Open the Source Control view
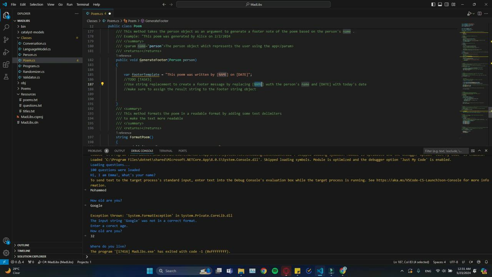This screenshot has width=492, height=277. [x=6, y=40]
